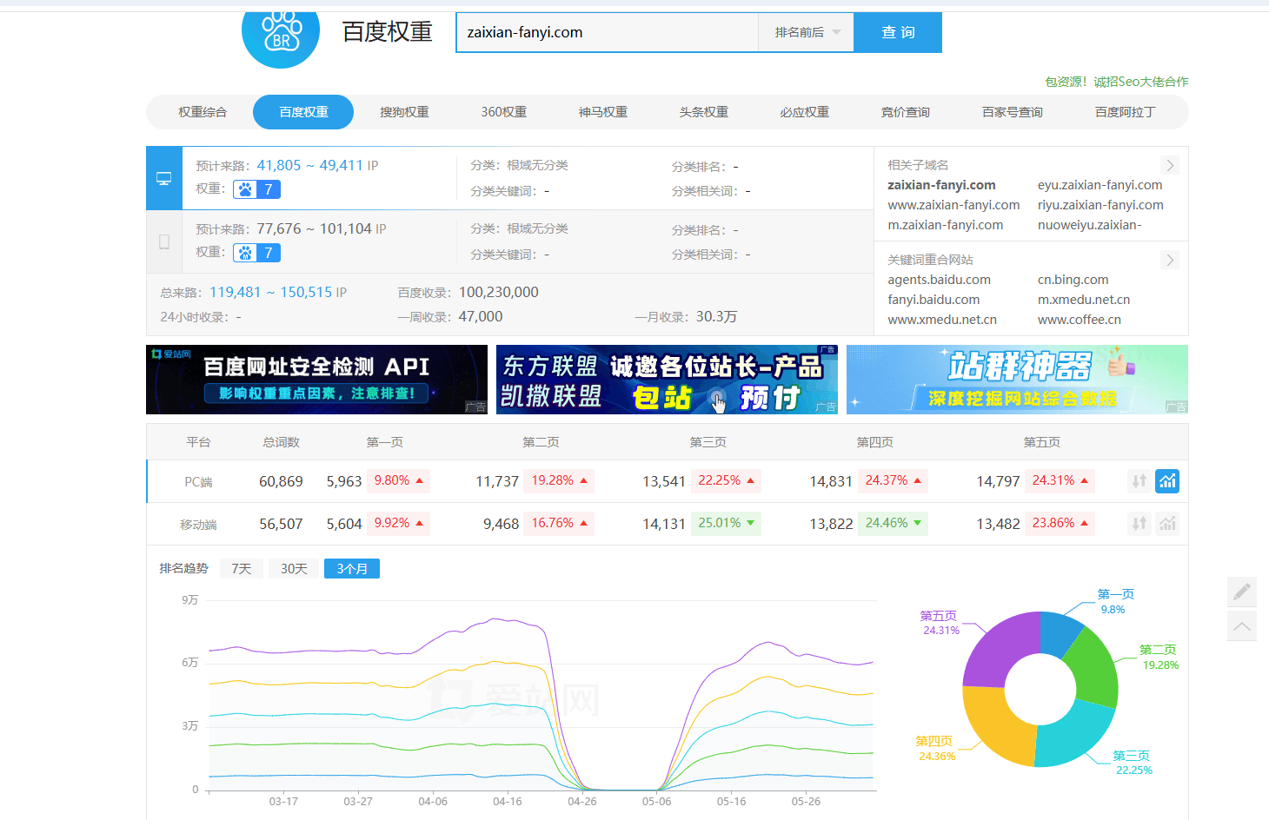Click the 04-16 chart date label

[508, 801]
